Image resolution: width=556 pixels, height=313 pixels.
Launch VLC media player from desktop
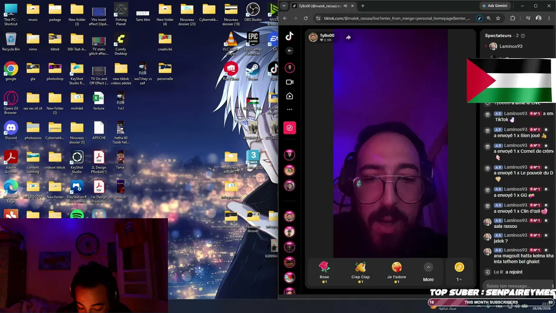(x=231, y=44)
